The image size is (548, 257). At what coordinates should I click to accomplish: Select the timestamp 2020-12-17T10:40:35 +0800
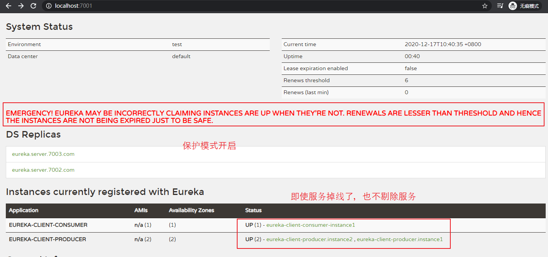click(443, 44)
